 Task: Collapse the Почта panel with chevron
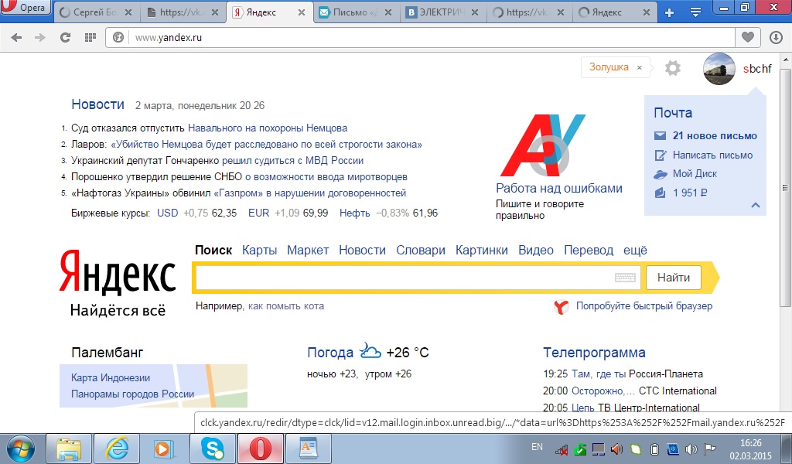coord(756,206)
